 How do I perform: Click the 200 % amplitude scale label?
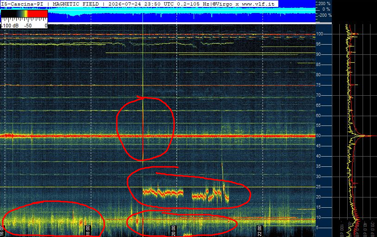(x=324, y=4)
